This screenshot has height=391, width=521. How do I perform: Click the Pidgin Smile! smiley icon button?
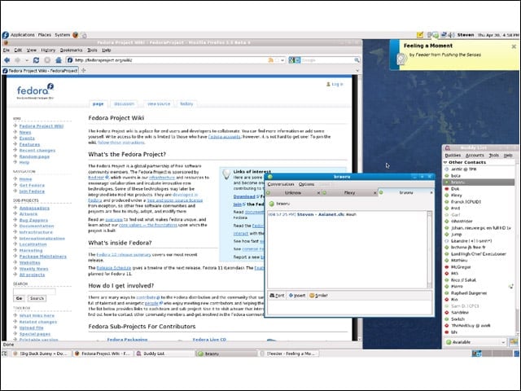[x=318, y=295]
